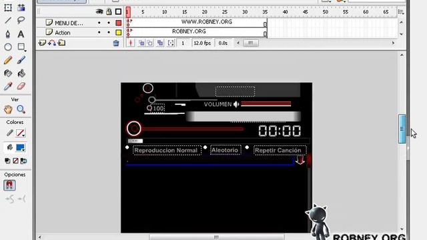Viewport: 427px width, 240px height.
Task: Open the timeline options menu
Action: coord(400,12)
